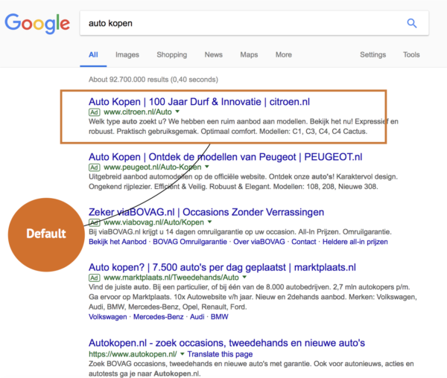Viewport: 447px width, 378px height.
Task: Expand dropdown arrow after www.citroen.nl/Auto
Action: coord(177,112)
